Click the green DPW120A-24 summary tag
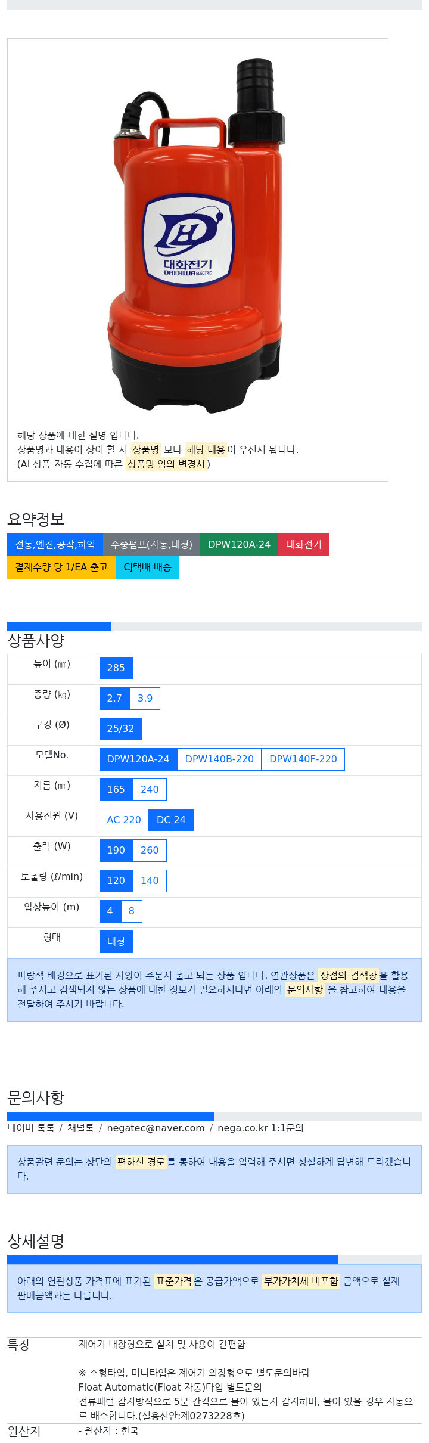 coord(239,545)
